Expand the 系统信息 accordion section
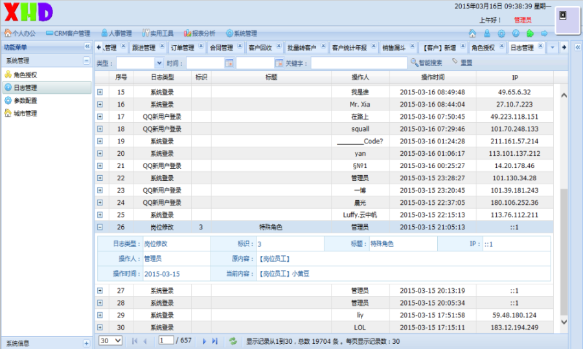This screenshot has width=583, height=349. (86, 343)
